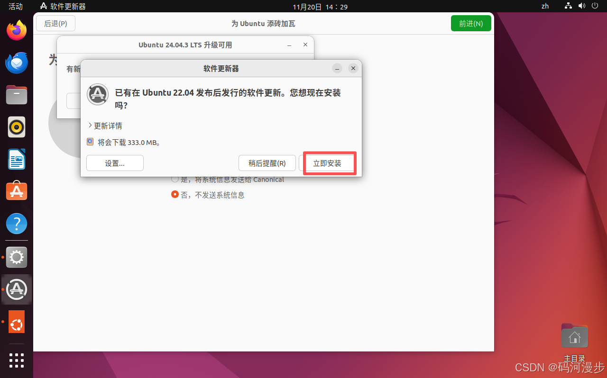Screen dimensions: 607x378
Task: Open Firefox from the dock
Action: pyautogui.click(x=17, y=31)
